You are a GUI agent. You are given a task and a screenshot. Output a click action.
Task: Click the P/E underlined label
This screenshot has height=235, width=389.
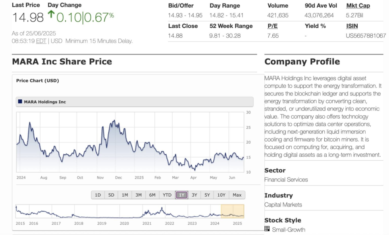(272, 26)
